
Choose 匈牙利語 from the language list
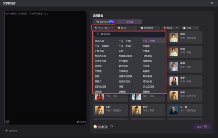[123, 66]
